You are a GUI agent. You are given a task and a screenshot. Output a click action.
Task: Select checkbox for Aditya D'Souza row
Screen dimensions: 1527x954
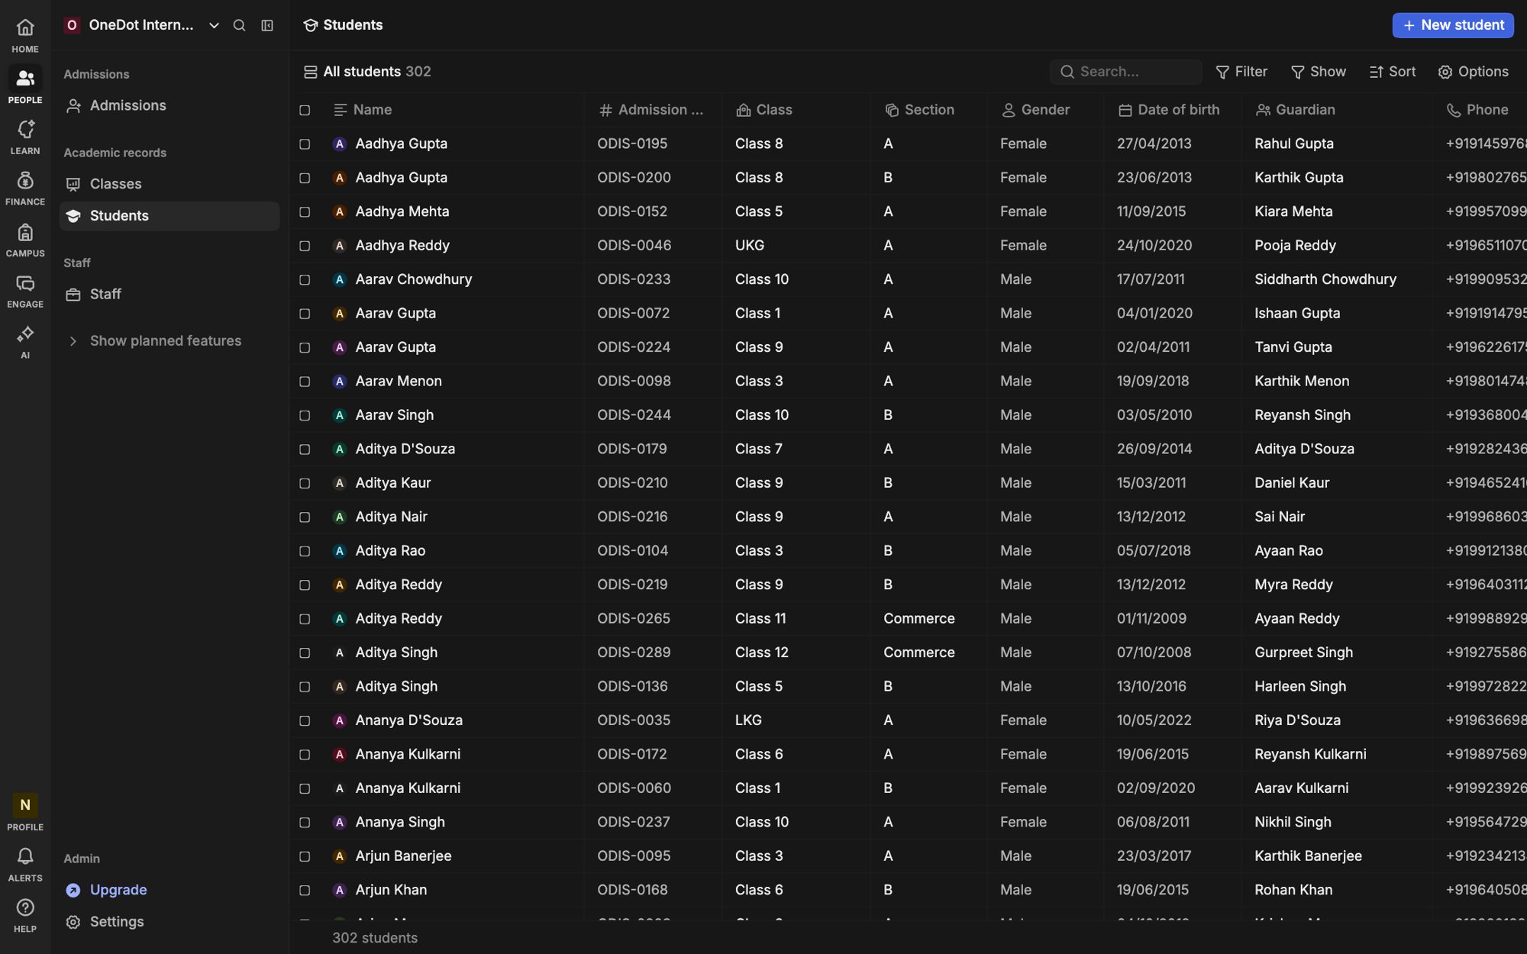[305, 450]
